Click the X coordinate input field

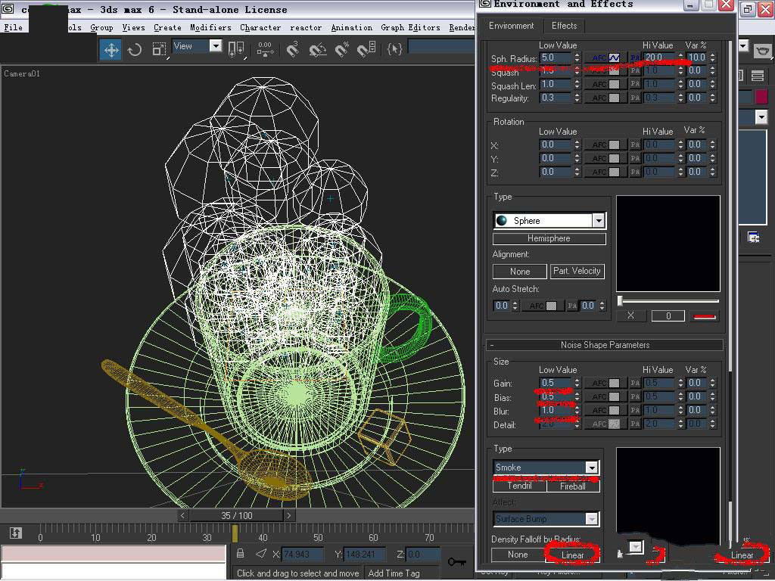click(303, 555)
